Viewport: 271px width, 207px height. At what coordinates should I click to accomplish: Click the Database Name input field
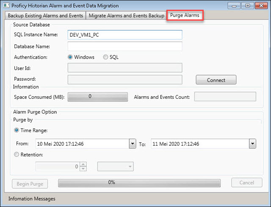point(125,46)
